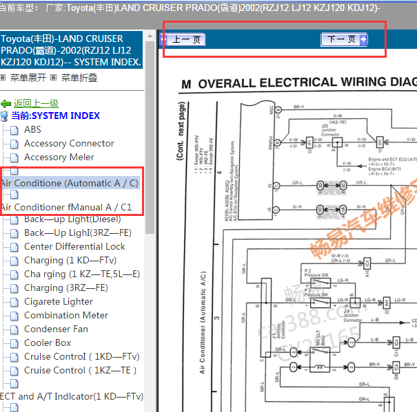
Task: Open Cha rging (1 KZ—TE,5L—E) entry
Action: (x=82, y=274)
